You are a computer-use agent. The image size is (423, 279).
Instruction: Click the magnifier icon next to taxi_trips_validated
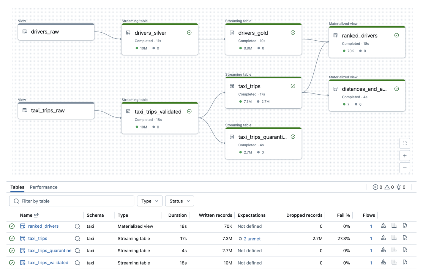click(77, 263)
